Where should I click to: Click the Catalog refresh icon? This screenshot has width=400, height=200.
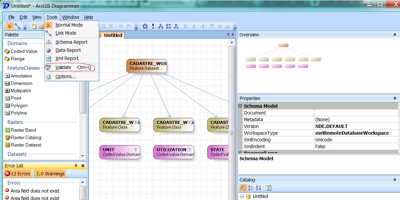click(268, 188)
